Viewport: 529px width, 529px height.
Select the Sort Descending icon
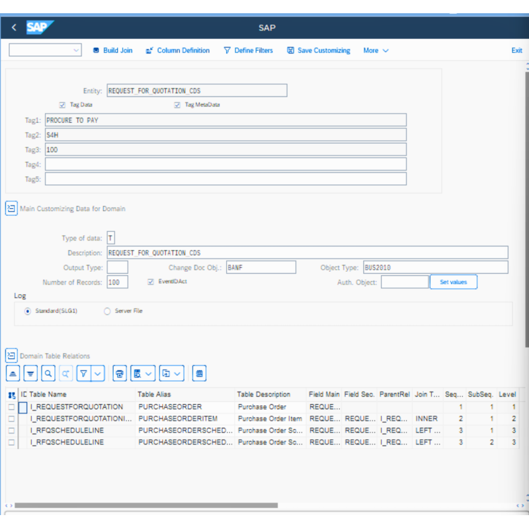pyautogui.click(x=30, y=373)
